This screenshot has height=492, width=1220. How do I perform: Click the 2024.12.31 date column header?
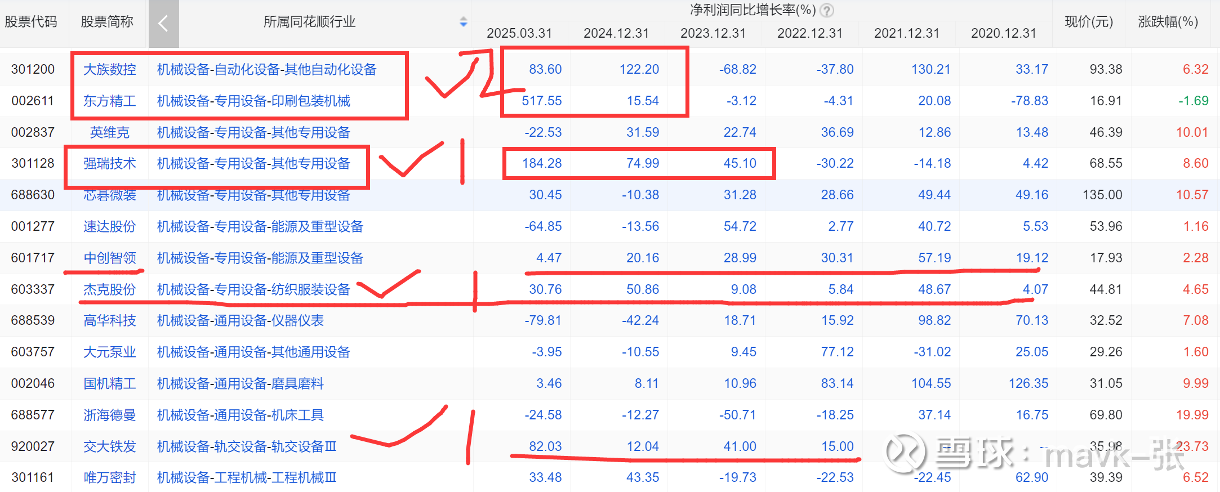(616, 33)
